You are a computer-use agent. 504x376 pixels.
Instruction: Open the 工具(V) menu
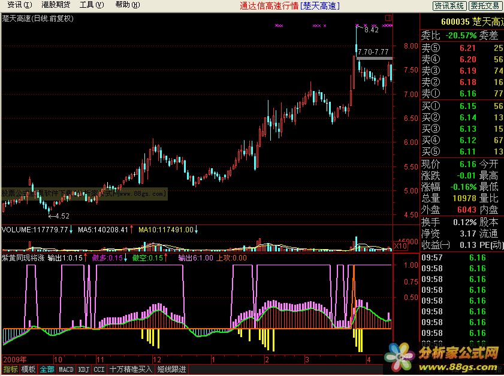[x=92, y=5]
